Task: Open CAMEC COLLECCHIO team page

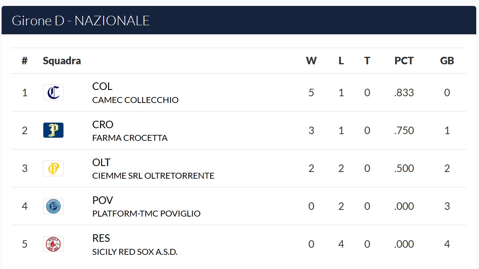Action: (x=135, y=100)
